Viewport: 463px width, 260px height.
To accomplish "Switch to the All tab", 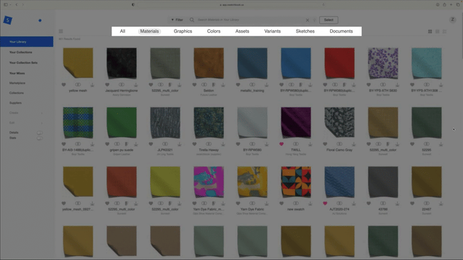I will coord(123,31).
